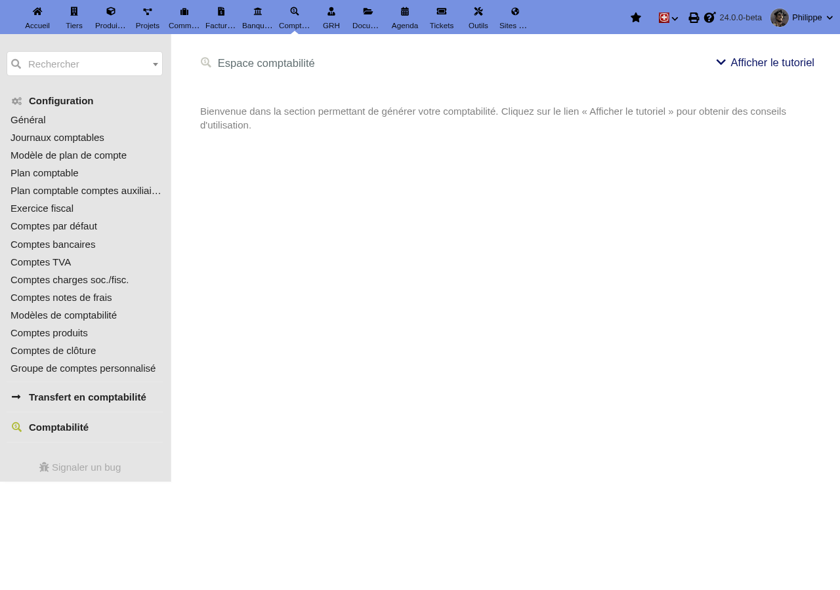Go to Comptes bancaires
Screen dimensions: 840x590
click(52, 244)
